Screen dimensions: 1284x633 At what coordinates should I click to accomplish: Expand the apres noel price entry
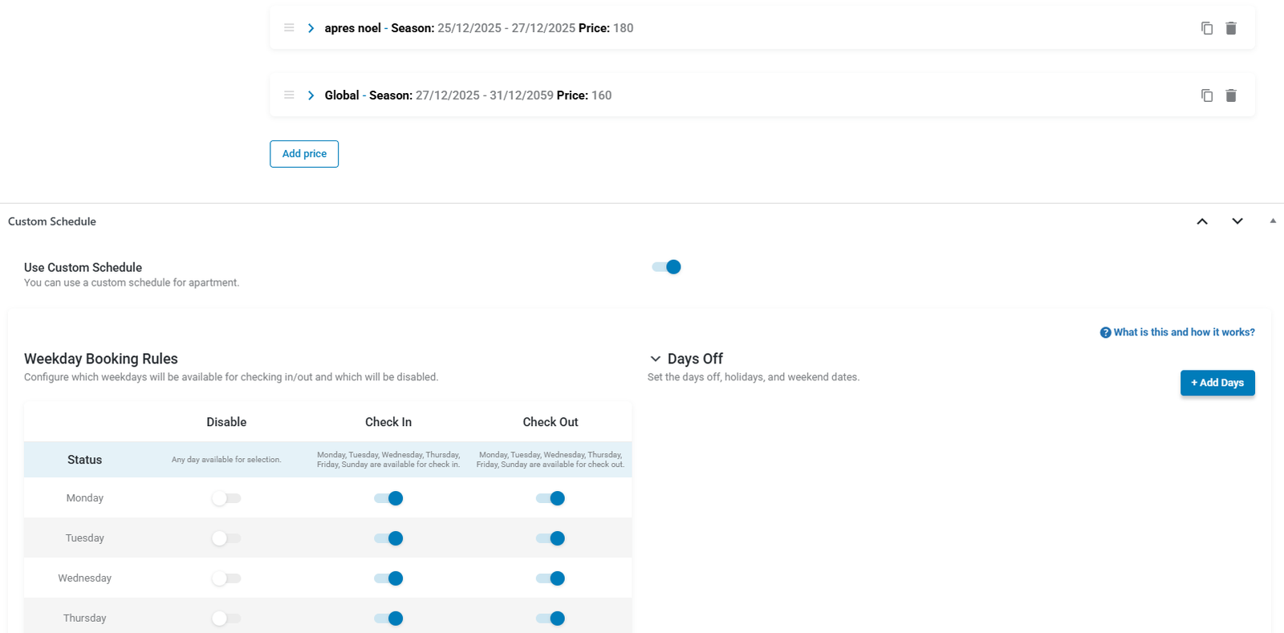(x=311, y=28)
